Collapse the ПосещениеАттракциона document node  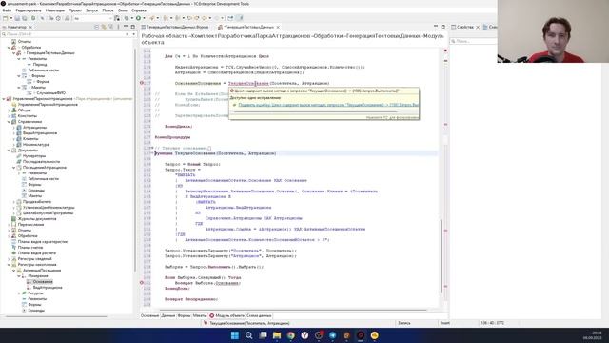(14, 168)
